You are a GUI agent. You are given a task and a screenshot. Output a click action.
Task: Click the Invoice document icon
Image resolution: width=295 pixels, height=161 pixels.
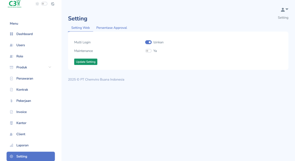(12, 112)
